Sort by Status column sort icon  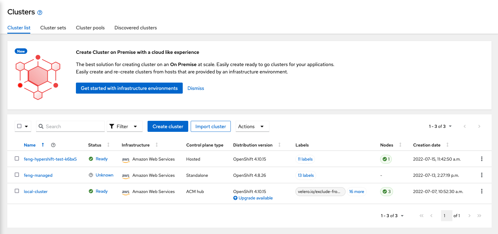(x=108, y=145)
